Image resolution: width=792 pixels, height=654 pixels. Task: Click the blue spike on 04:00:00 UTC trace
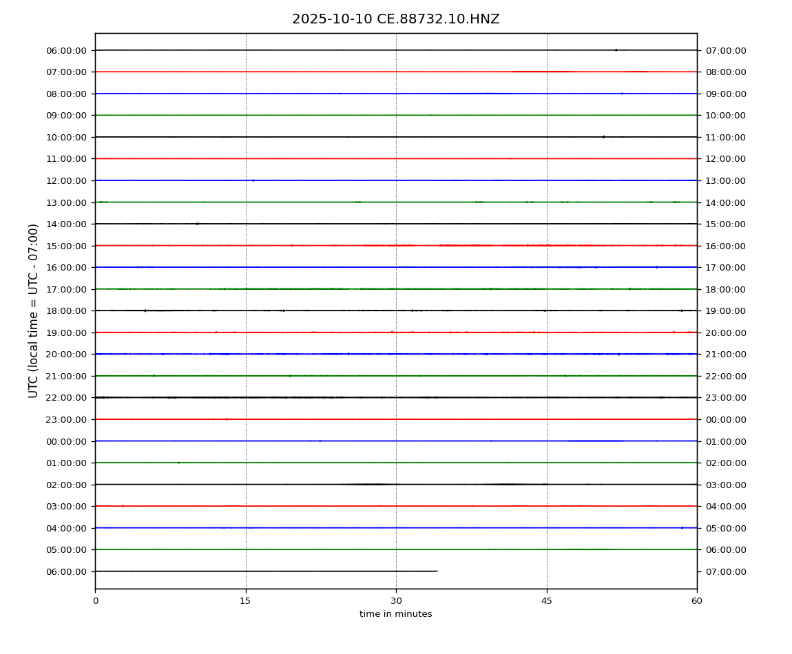pos(682,528)
